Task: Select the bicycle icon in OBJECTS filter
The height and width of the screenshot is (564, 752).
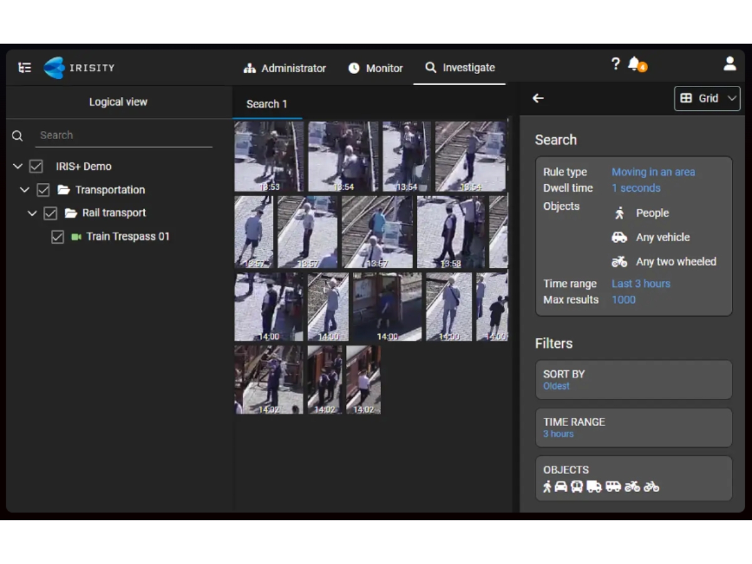Action: (652, 486)
